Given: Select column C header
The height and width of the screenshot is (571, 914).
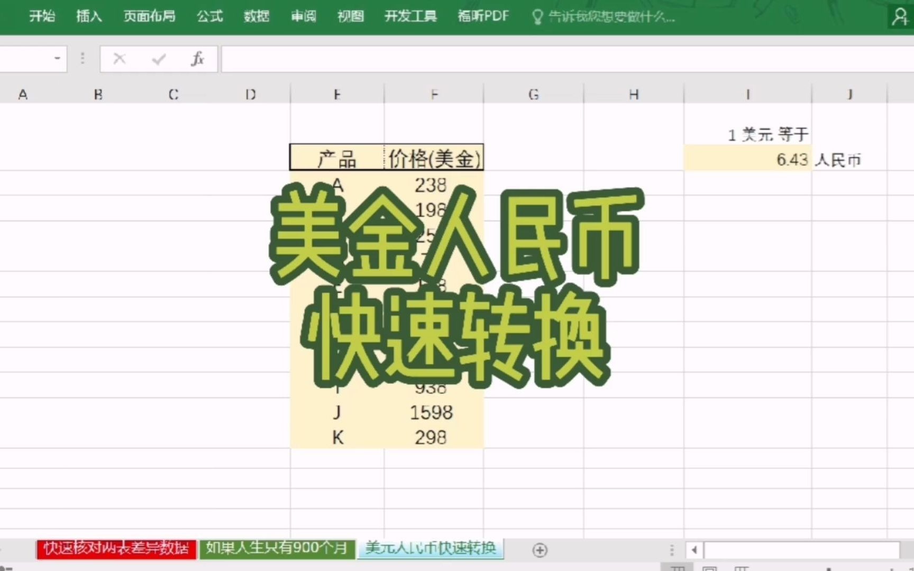Looking at the screenshot, I should click(173, 94).
